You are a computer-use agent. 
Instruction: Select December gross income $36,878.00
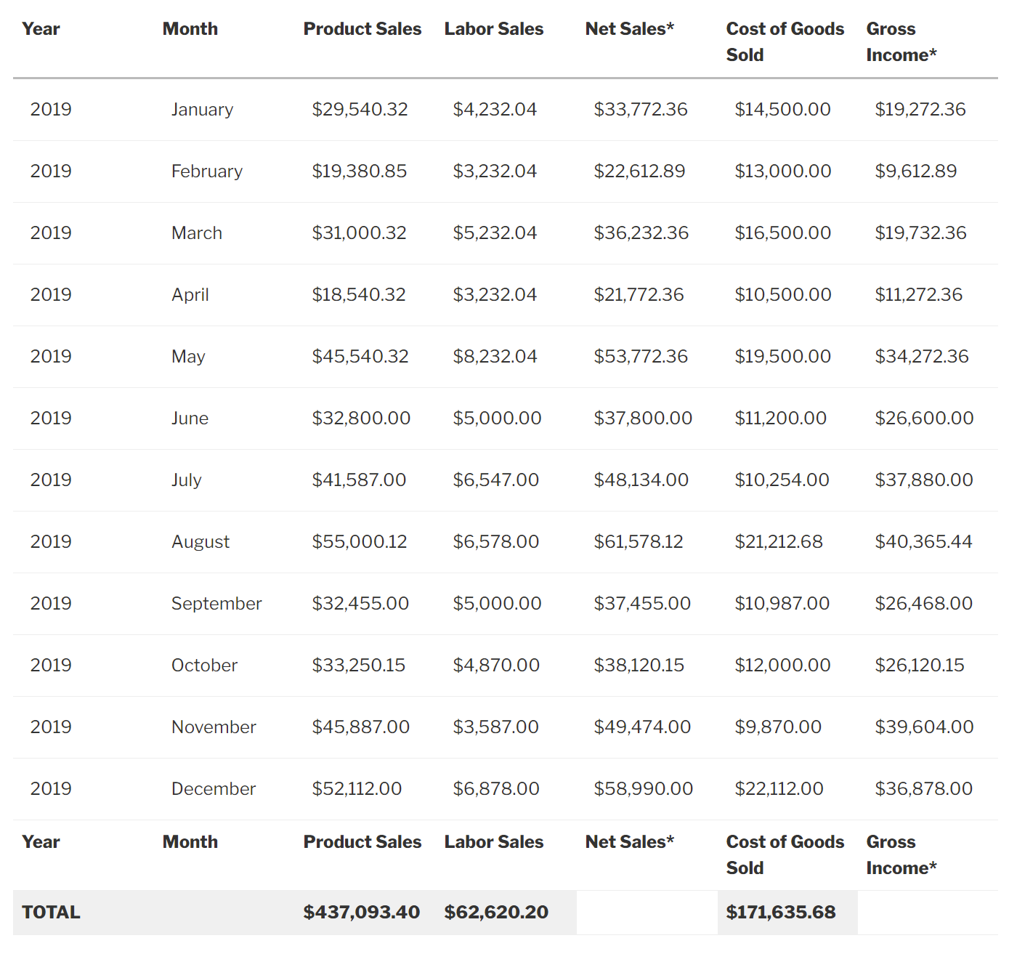click(x=923, y=789)
